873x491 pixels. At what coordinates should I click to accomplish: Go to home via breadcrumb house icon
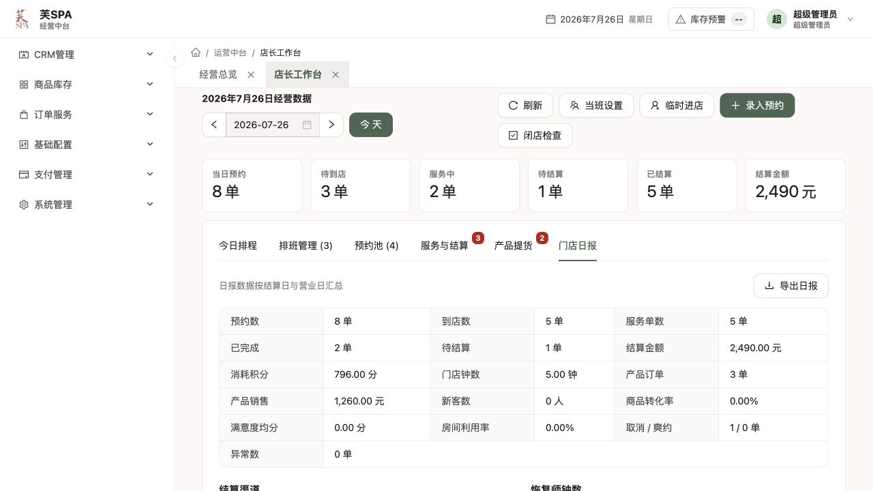pos(196,53)
